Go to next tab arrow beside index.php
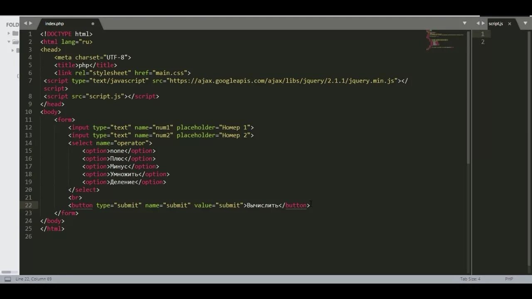This screenshot has height=299, width=532. 30,23
